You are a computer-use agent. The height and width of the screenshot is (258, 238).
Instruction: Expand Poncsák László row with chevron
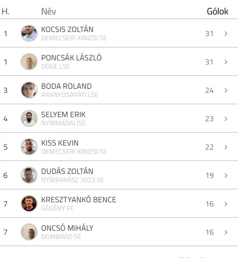226,62
